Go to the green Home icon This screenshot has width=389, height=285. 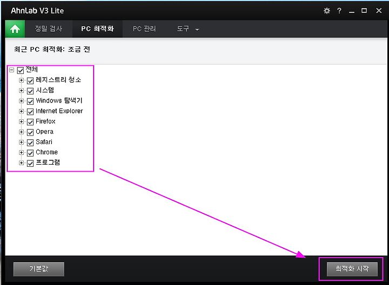click(15, 29)
